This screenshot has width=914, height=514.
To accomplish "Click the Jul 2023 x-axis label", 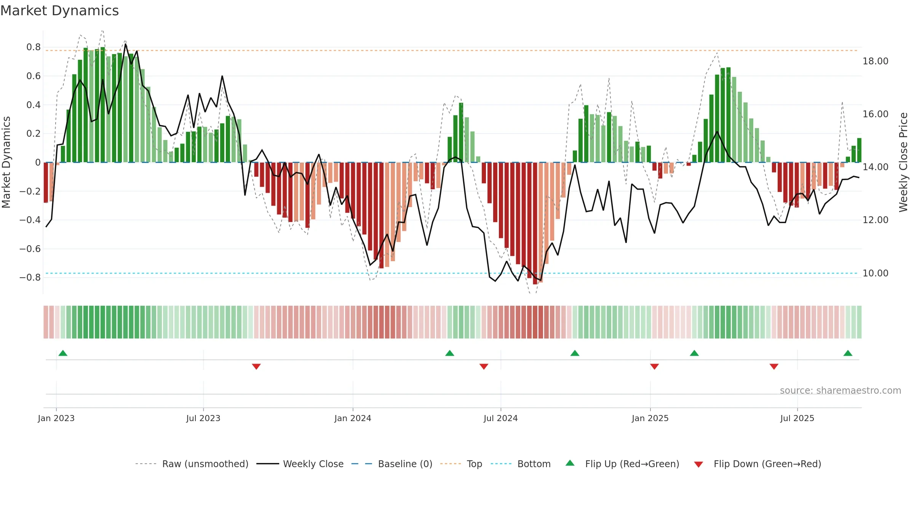I will [203, 418].
